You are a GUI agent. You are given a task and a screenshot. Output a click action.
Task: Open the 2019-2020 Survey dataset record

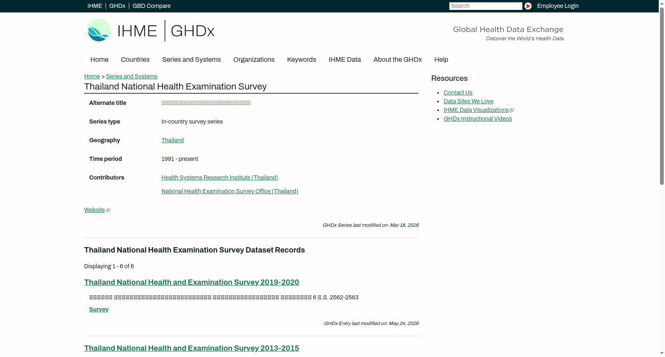coord(192,282)
